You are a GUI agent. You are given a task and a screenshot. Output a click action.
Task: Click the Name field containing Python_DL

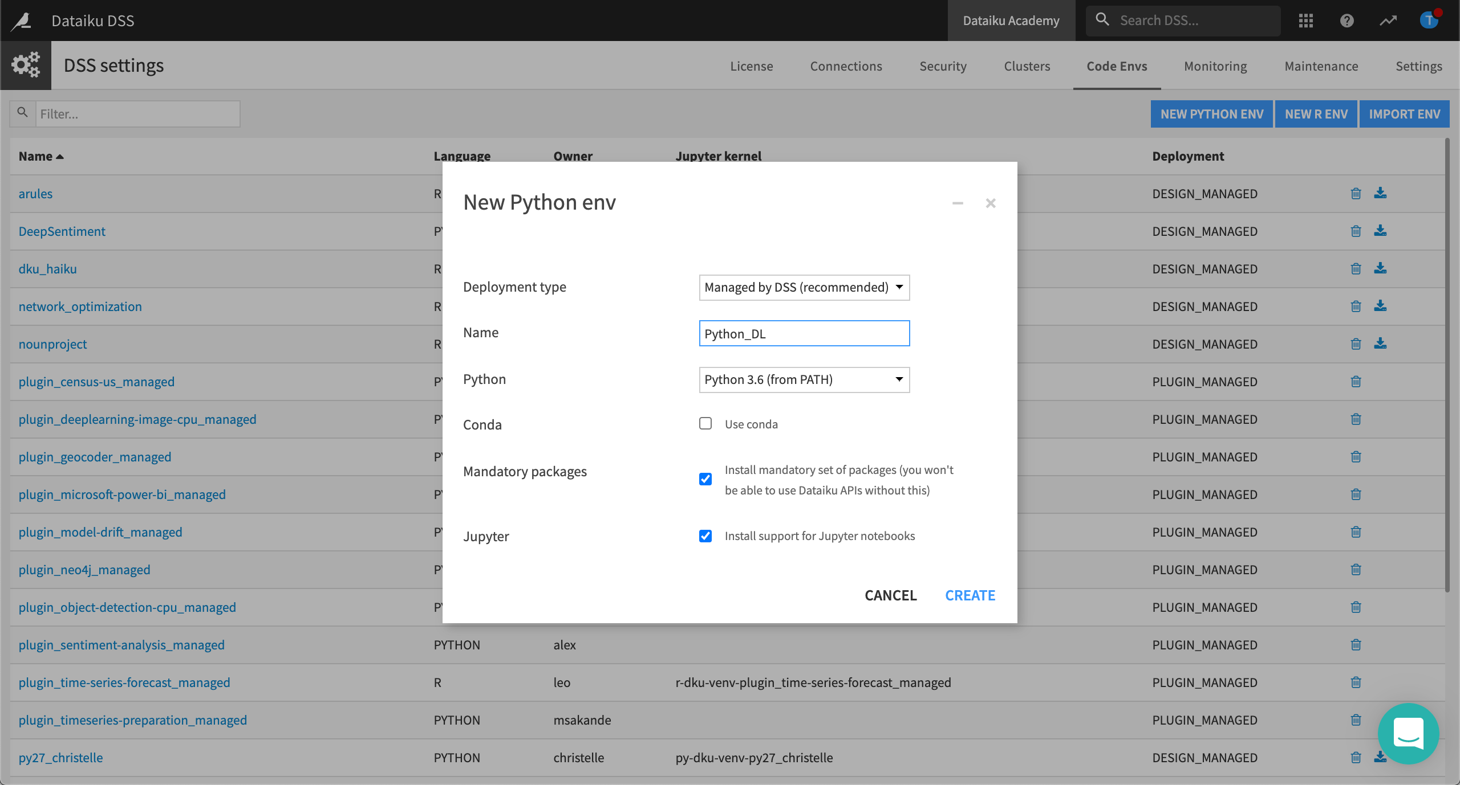pos(804,333)
